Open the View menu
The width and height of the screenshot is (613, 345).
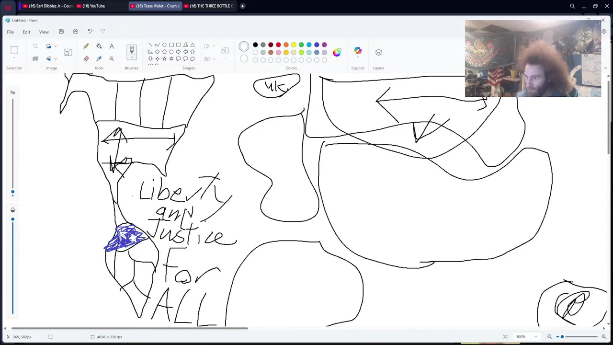(44, 32)
